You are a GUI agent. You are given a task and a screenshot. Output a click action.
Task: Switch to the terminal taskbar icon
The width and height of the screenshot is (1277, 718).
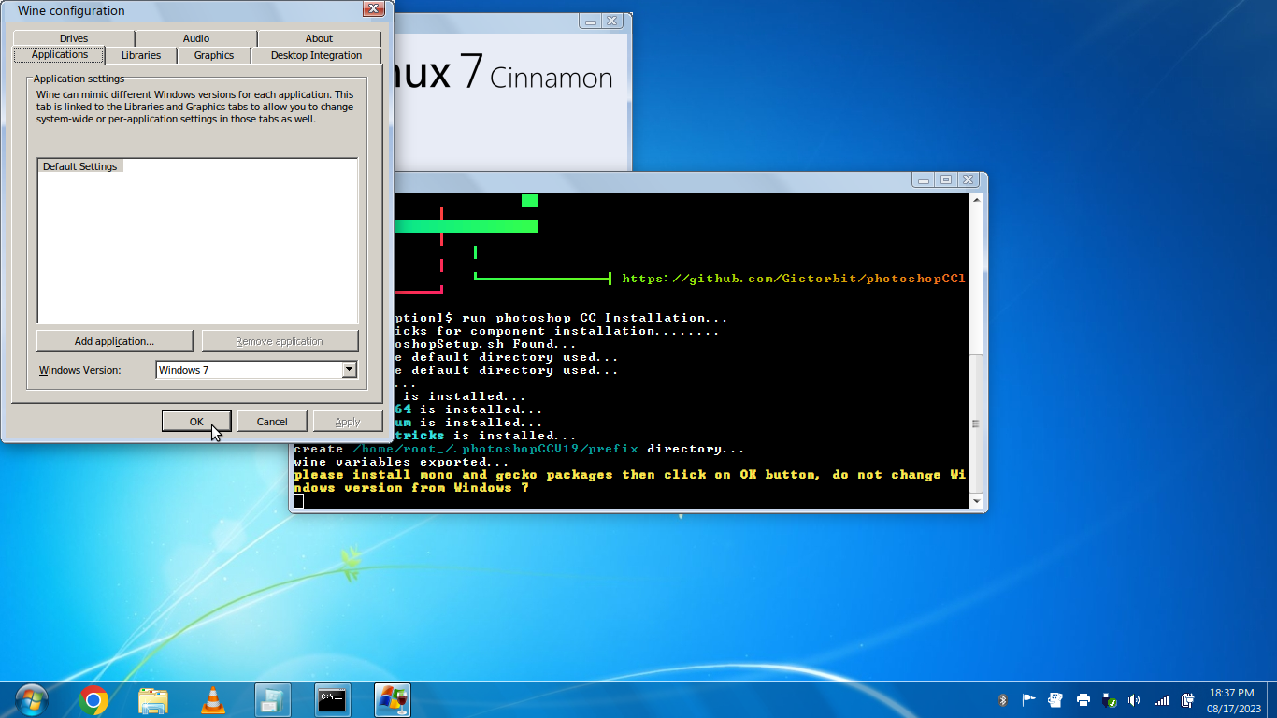click(333, 700)
